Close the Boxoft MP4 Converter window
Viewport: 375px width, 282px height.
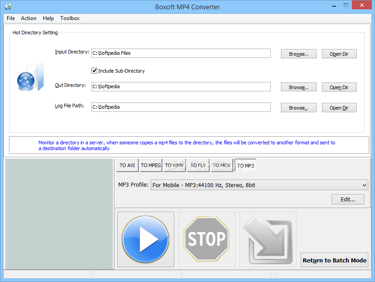(362, 5)
